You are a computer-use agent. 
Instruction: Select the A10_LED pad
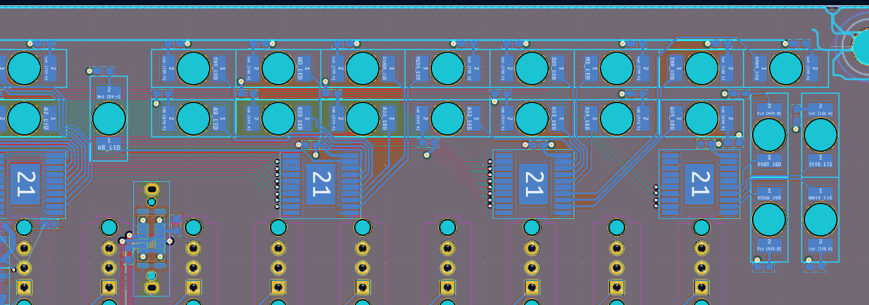point(304,118)
